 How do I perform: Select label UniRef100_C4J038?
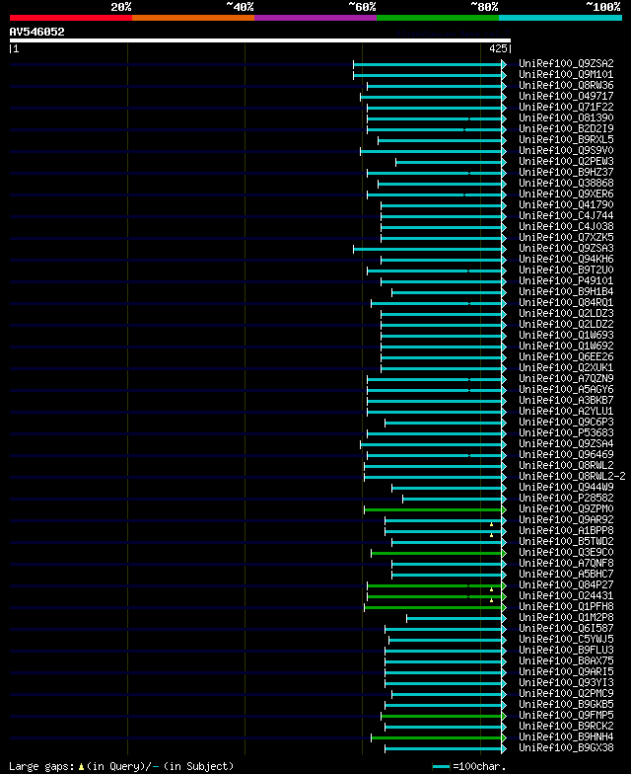tap(566, 227)
